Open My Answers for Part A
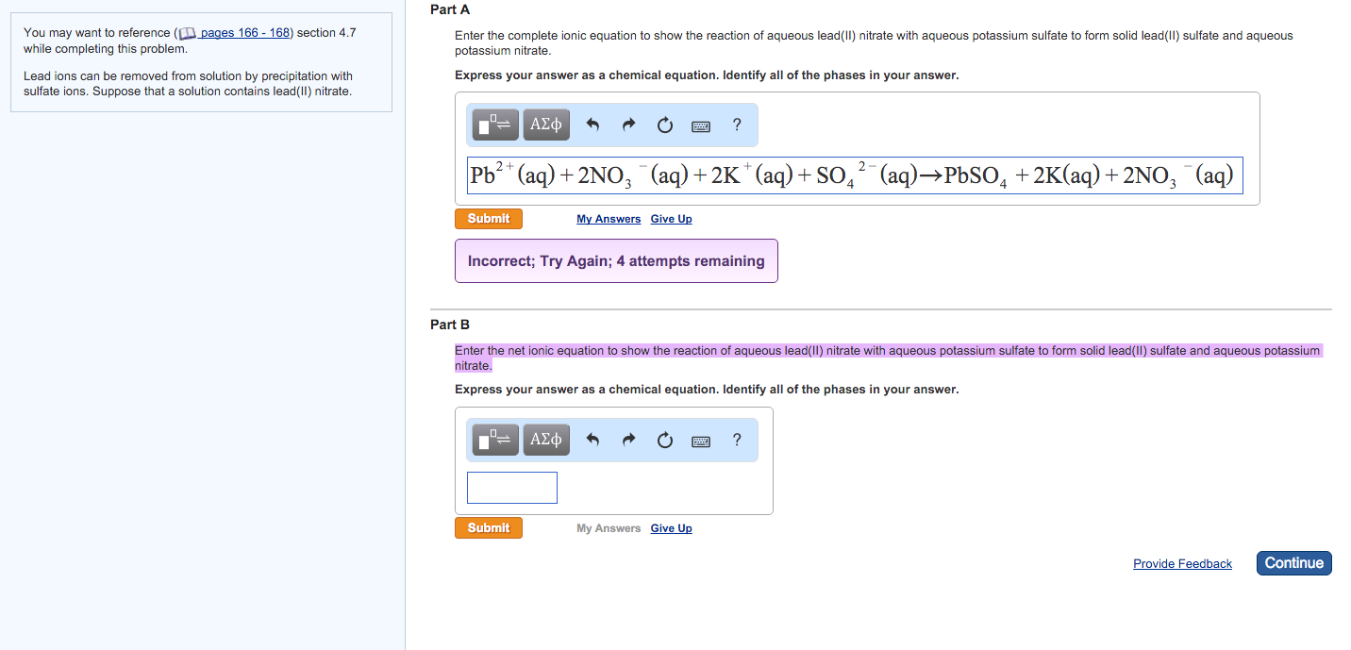This screenshot has width=1351, height=650. pos(608,218)
